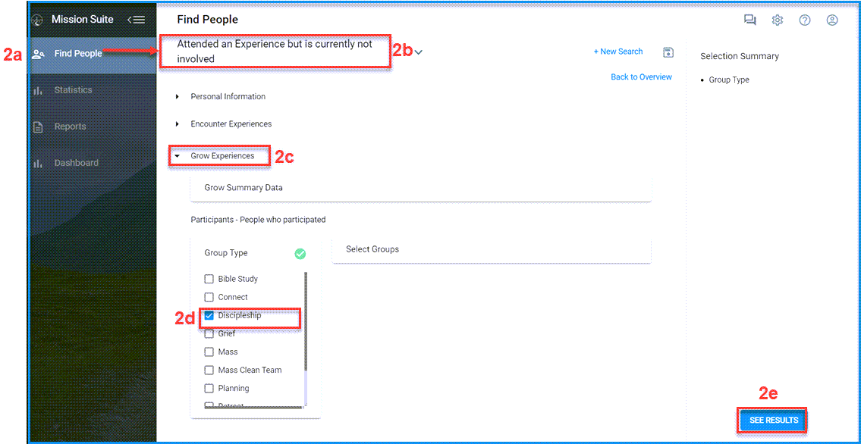Check the Grief checkbox
Viewport: 861px width, 444px height.
click(209, 334)
